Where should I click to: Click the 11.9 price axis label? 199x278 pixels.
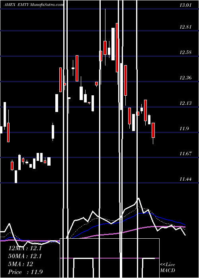click(x=184, y=129)
